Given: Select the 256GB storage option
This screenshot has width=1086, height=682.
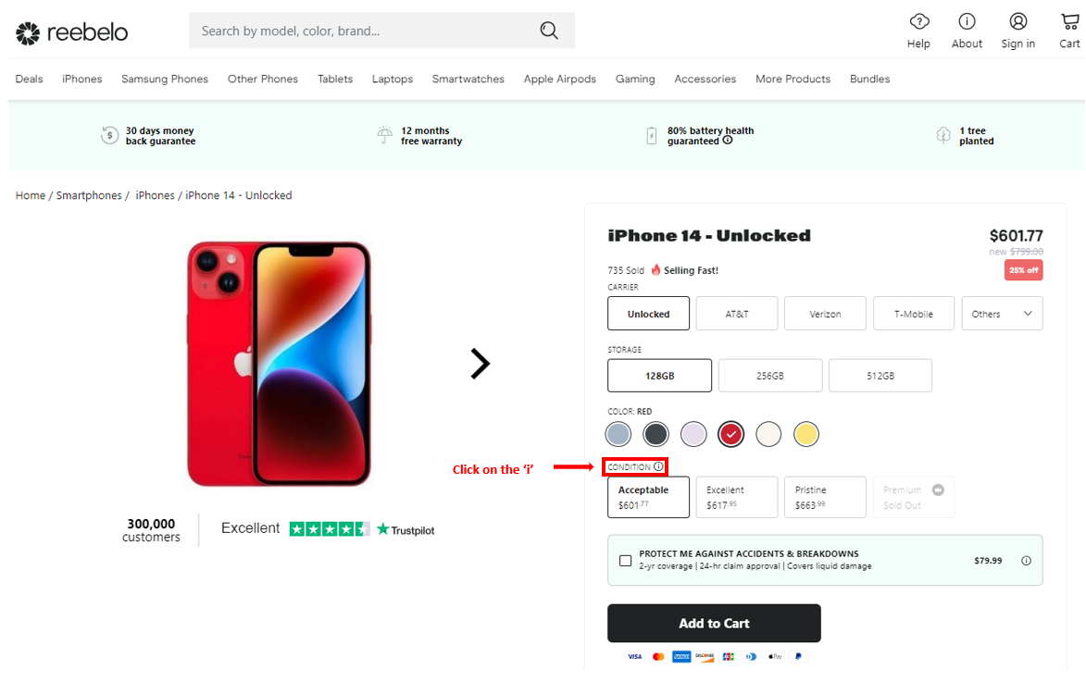Looking at the screenshot, I should coord(769,375).
